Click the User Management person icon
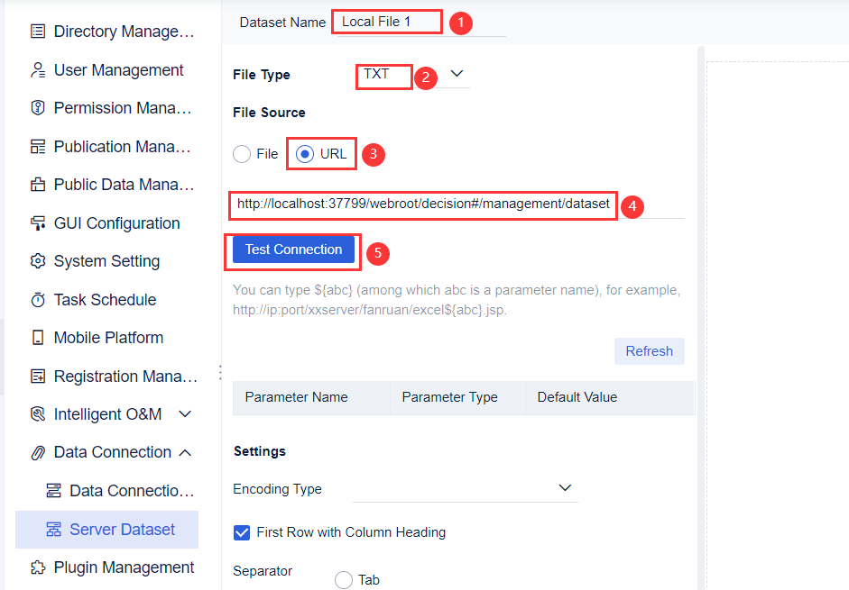Viewport: 849px width, 590px height. (x=38, y=70)
